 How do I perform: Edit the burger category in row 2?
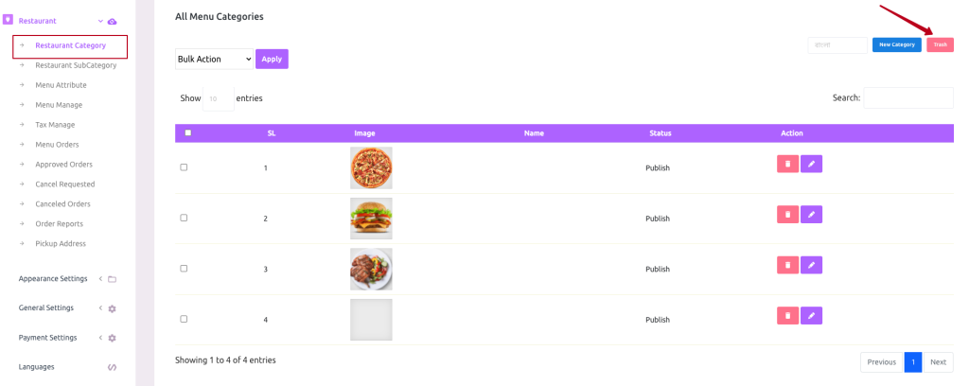click(x=811, y=215)
